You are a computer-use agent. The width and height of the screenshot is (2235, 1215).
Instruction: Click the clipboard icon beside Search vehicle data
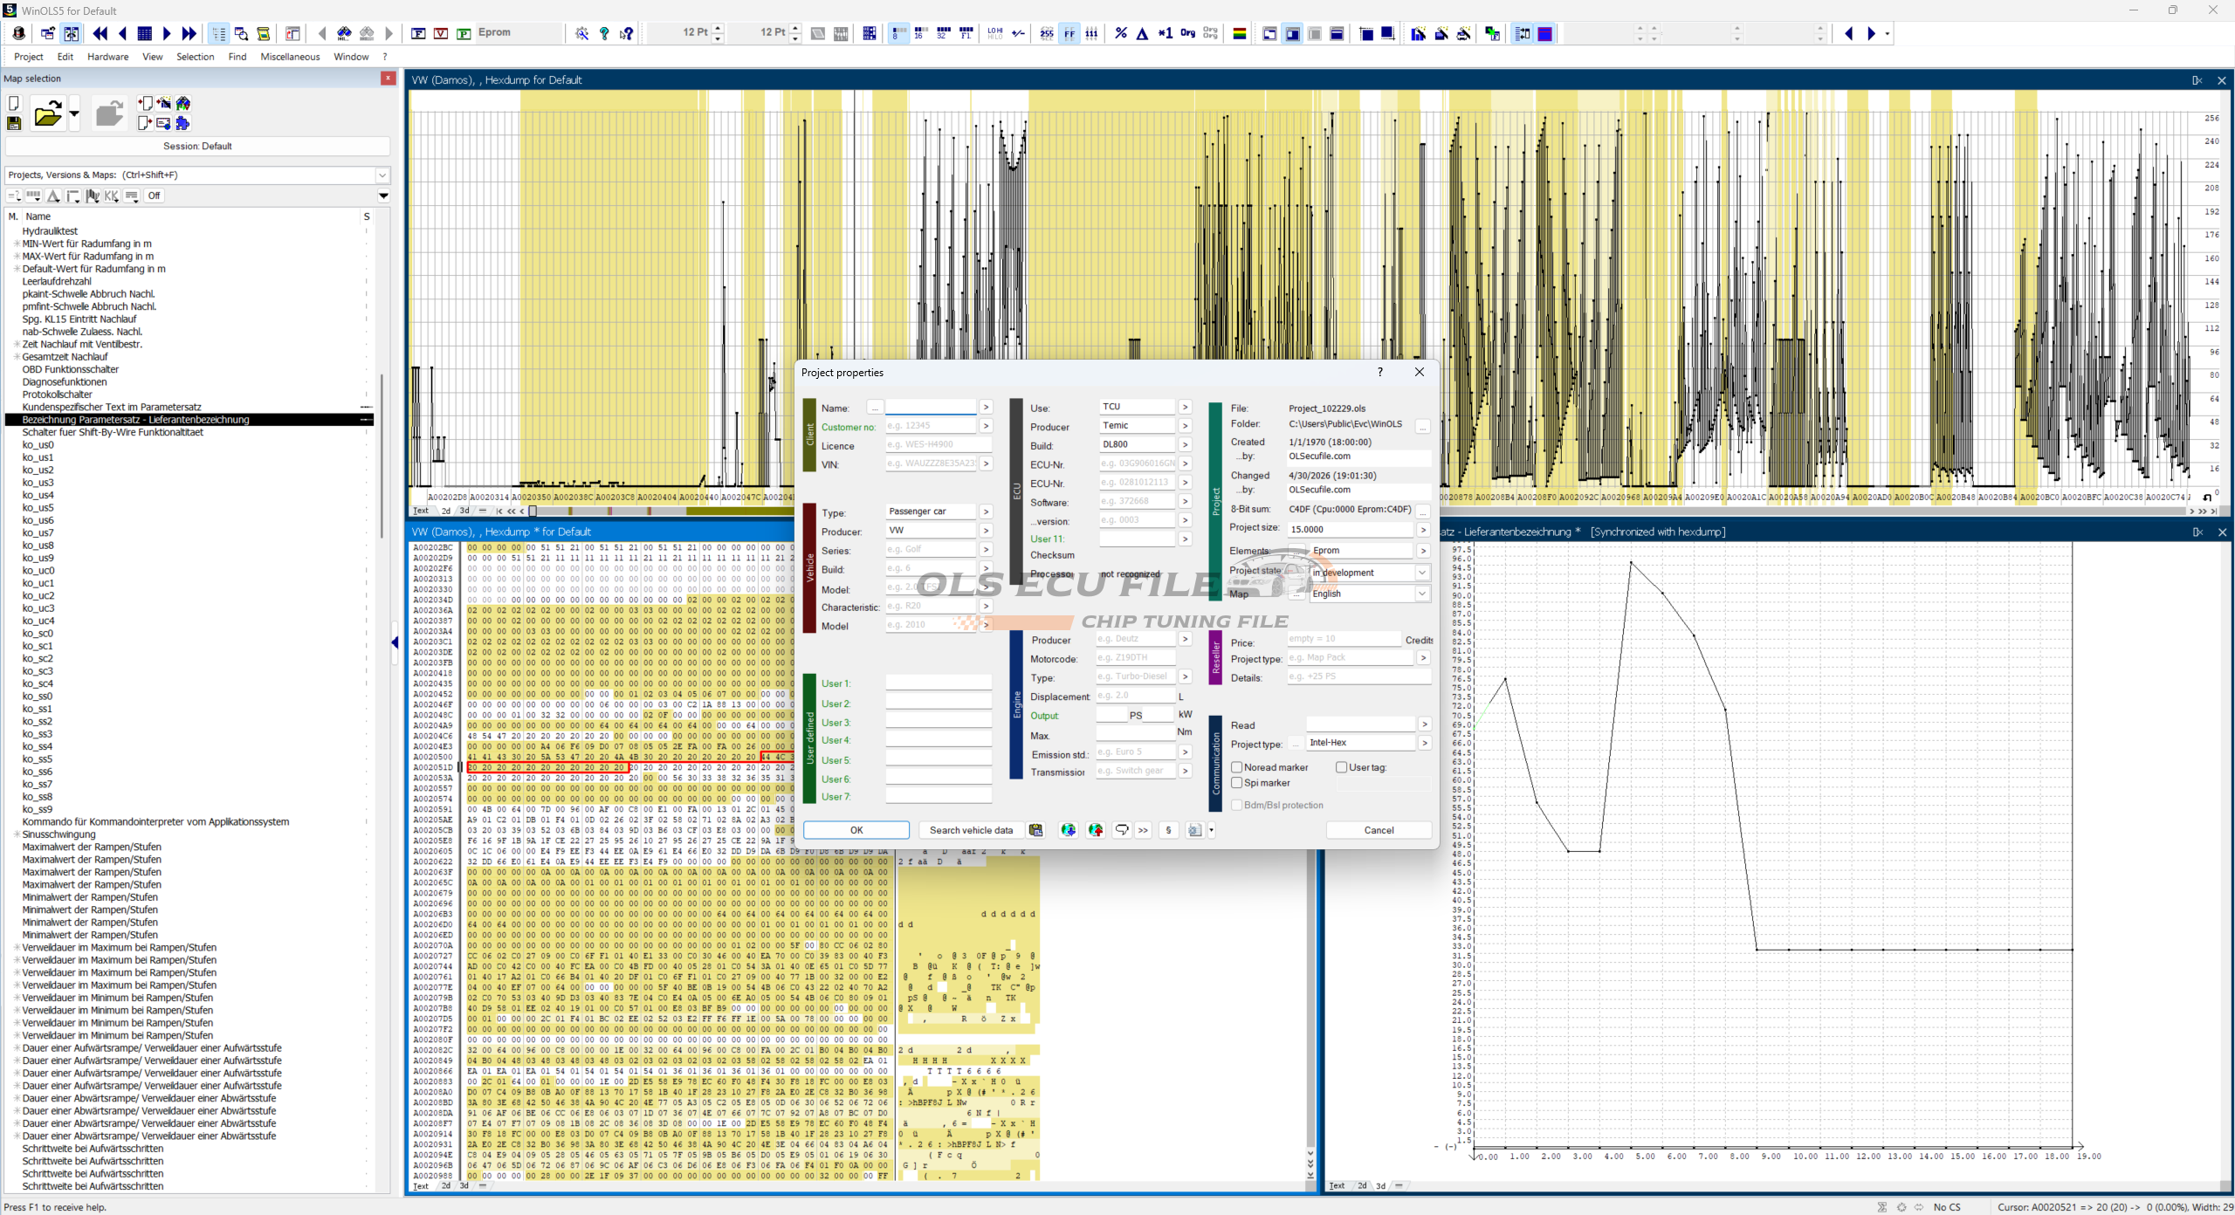1036,830
